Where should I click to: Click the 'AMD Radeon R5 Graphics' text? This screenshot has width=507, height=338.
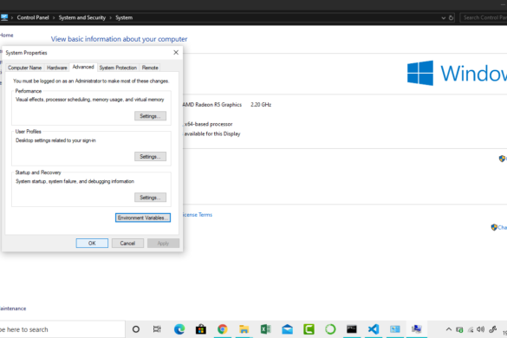212,105
